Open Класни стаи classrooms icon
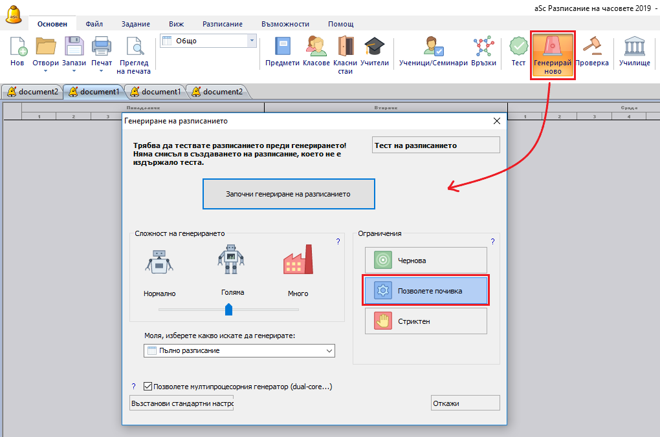 (346, 47)
